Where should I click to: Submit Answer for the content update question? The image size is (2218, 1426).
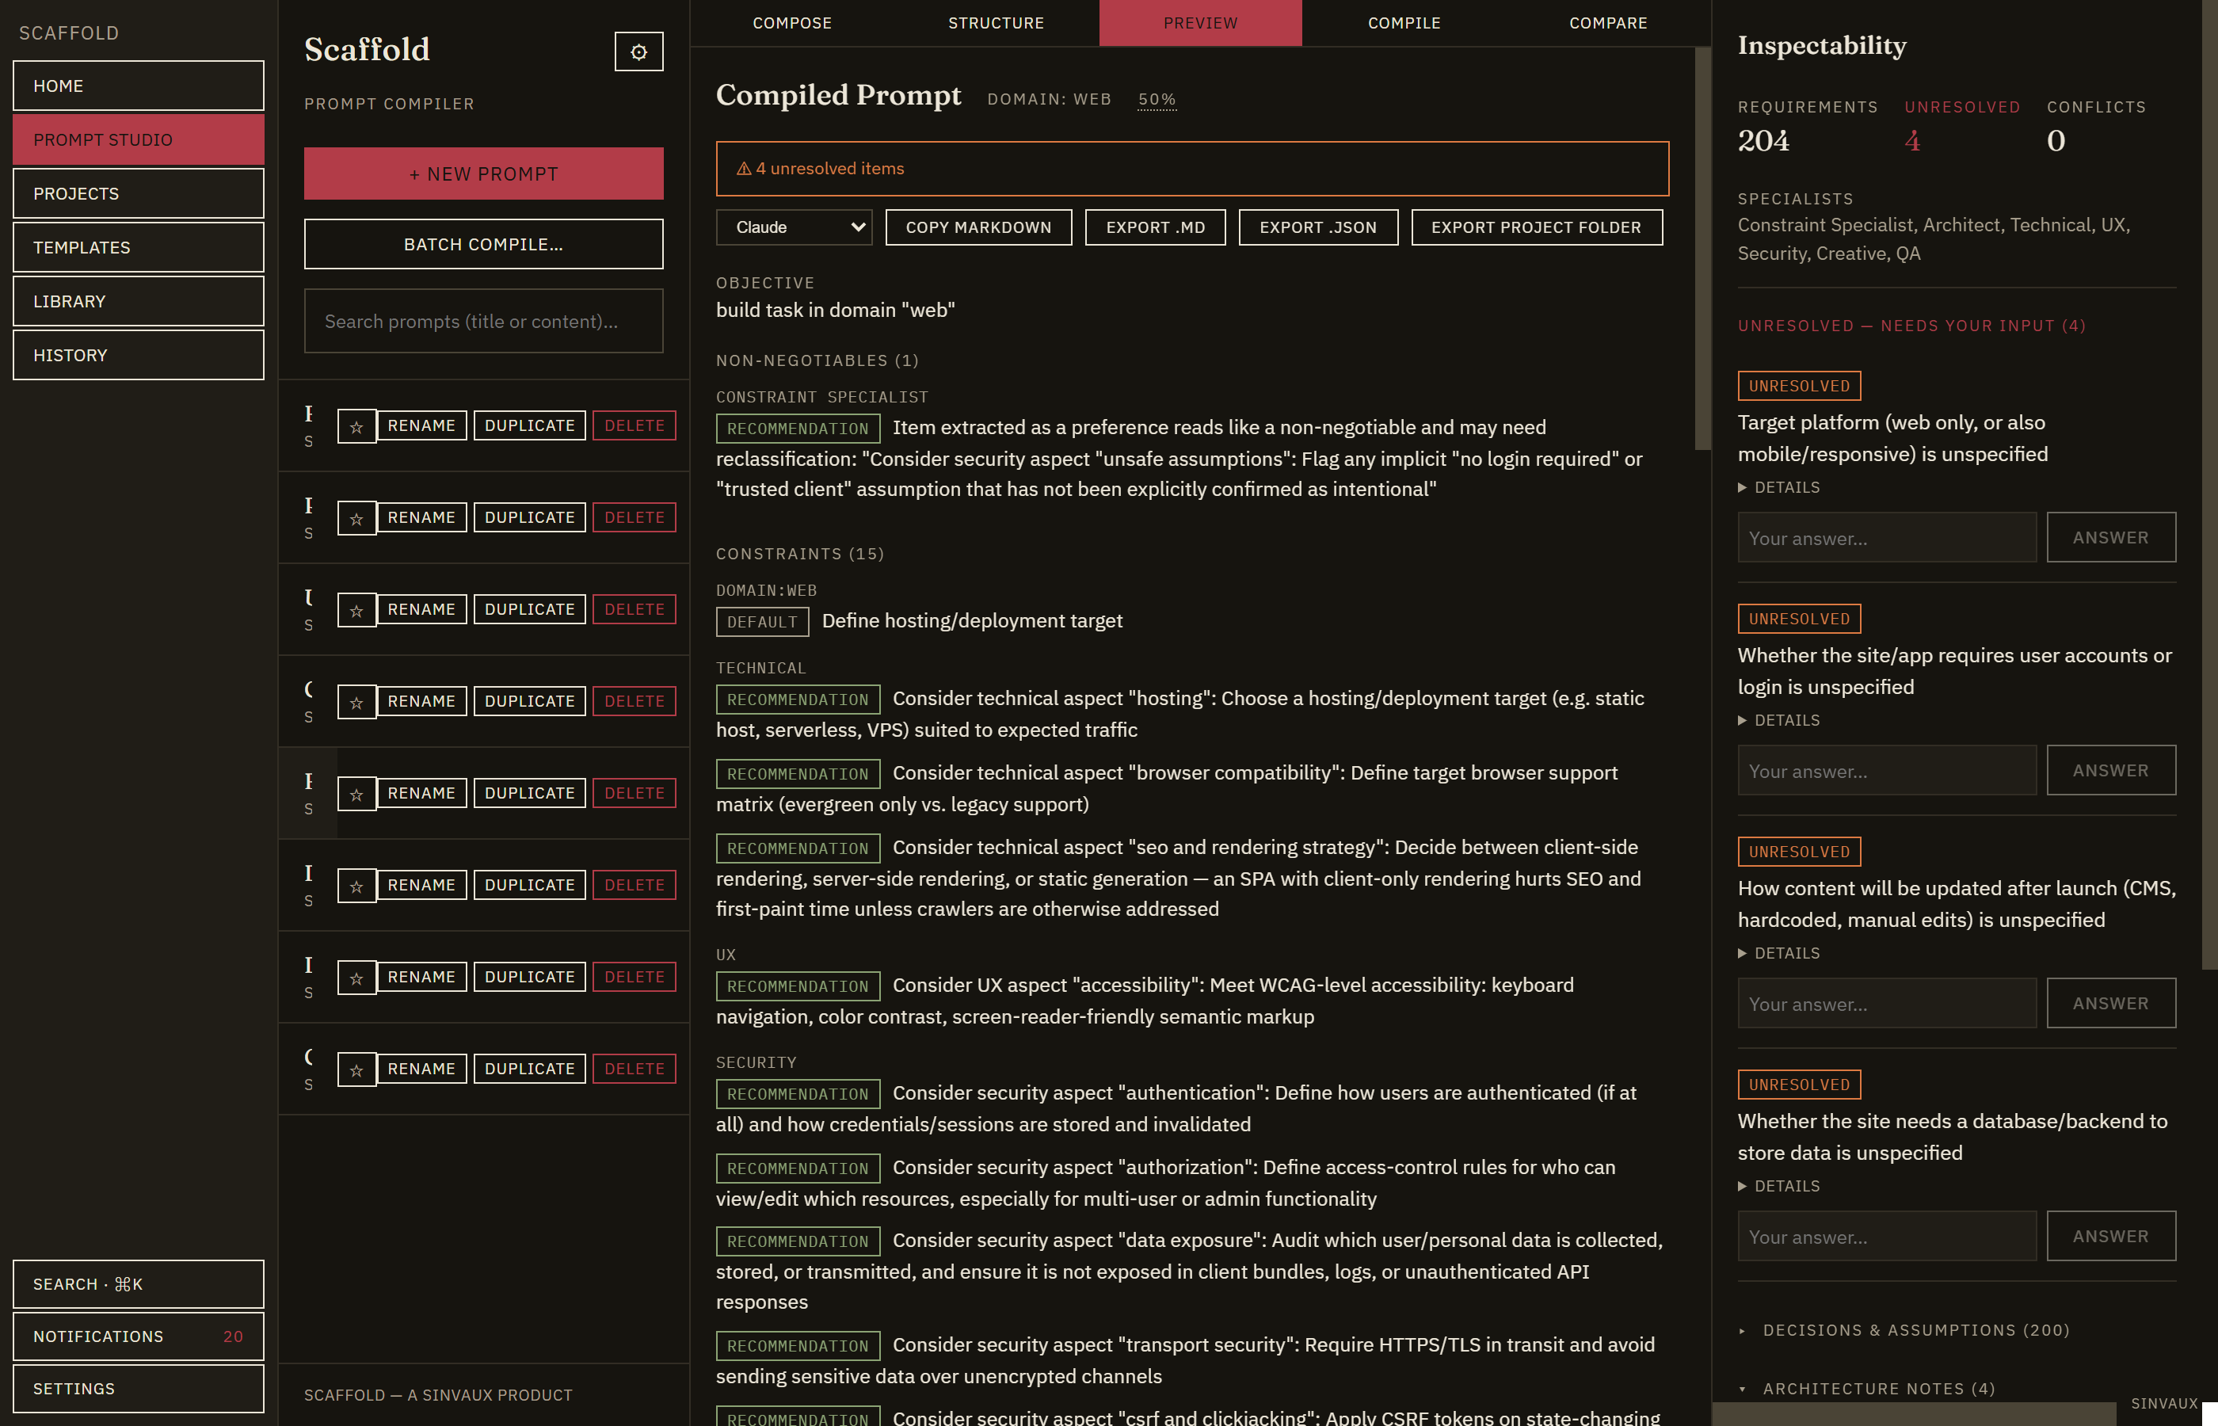coord(2110,1003)
